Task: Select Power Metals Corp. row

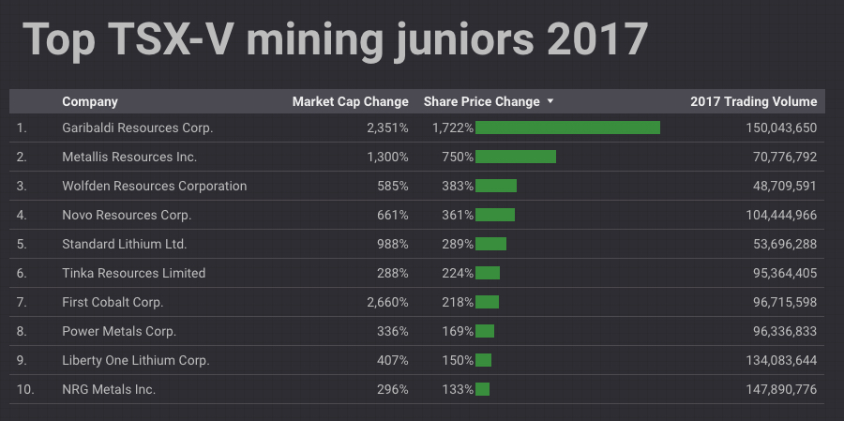Action: 119,331
